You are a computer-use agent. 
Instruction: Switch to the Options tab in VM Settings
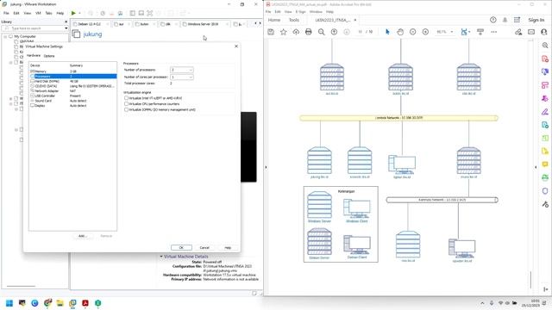49,56
